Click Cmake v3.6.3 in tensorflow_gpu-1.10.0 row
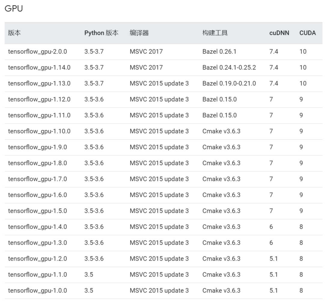Screen dimensions: 328x303 point(221,131)
